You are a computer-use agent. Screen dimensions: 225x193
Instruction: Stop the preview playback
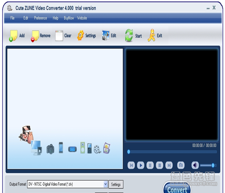[x=159, y=165]
